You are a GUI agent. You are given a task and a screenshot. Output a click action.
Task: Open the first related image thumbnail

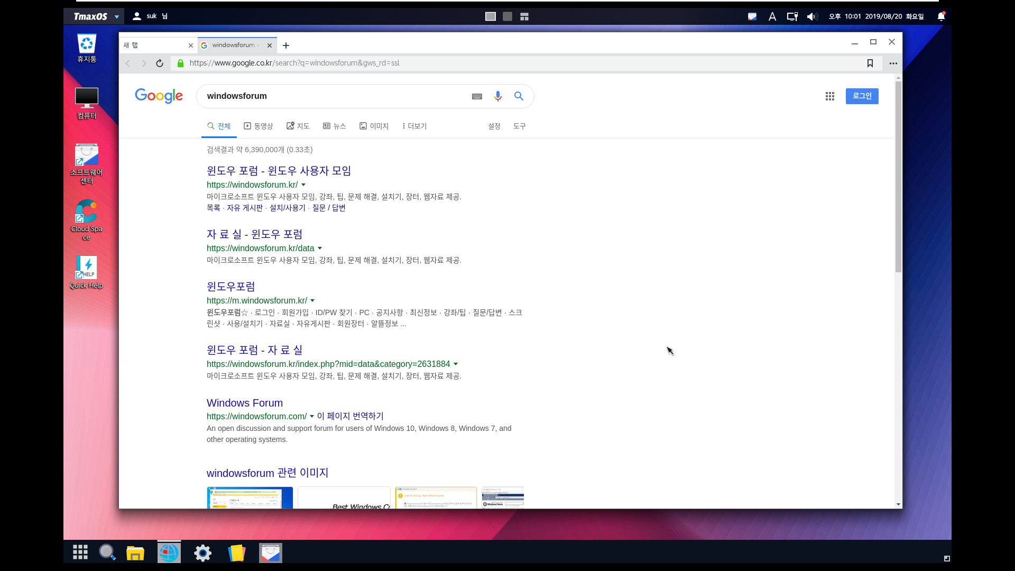(x=250, y=498)
